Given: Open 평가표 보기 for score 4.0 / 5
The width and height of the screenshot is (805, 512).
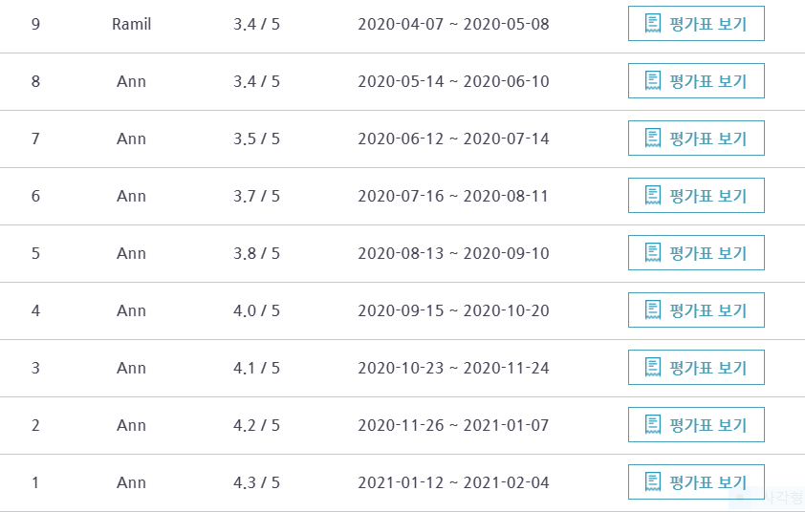Looking at the screenshot, I should [x=696, y=309].
